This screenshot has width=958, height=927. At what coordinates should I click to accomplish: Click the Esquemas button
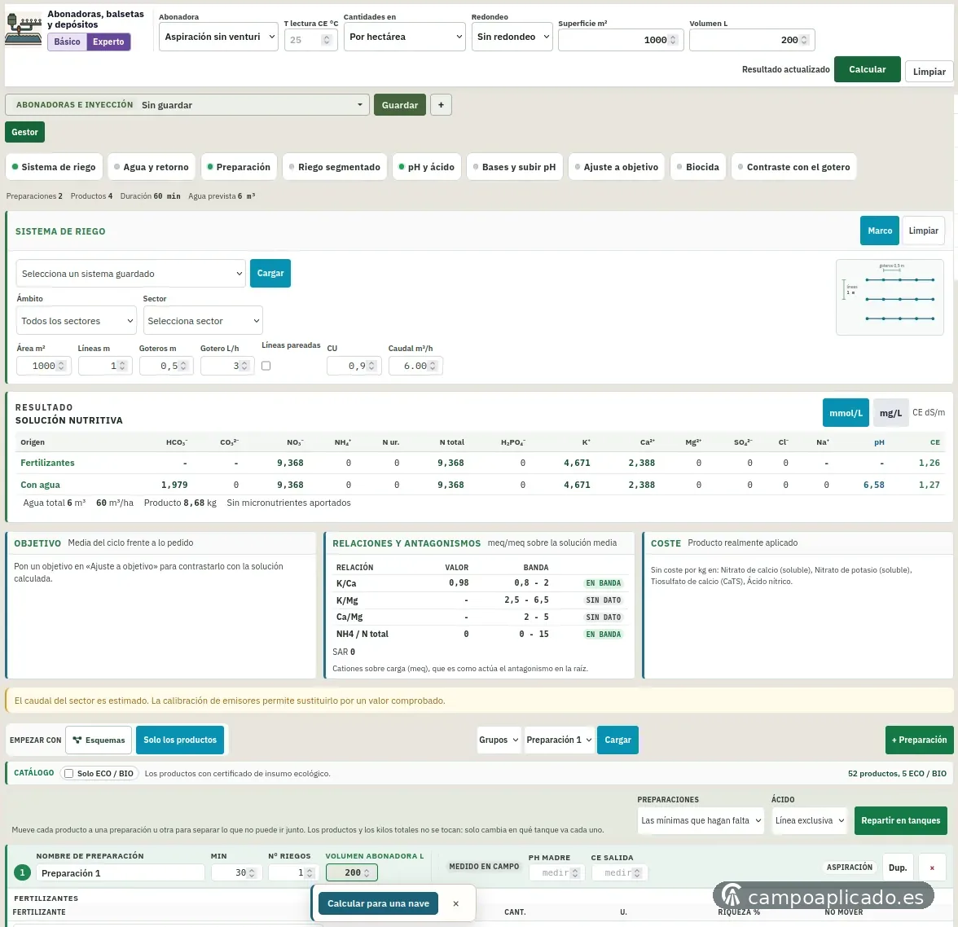99,740
